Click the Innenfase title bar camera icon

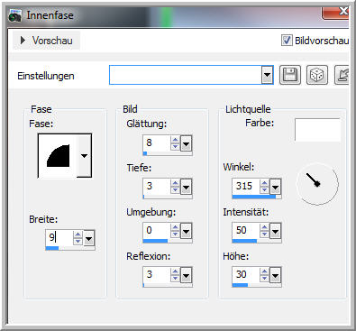15,15
